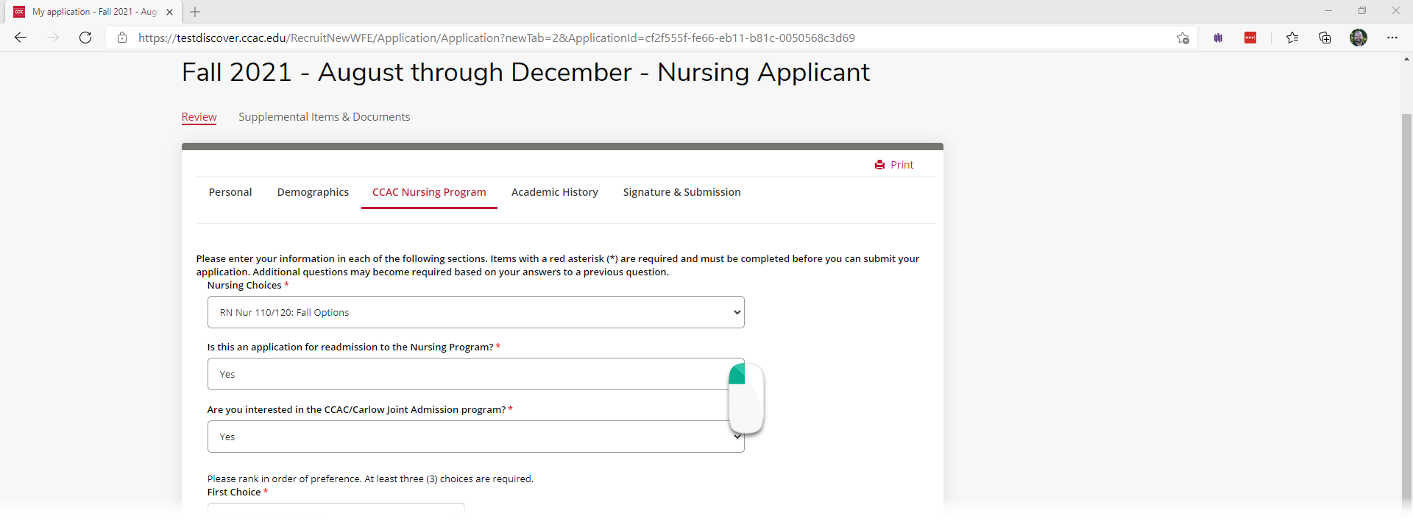Open the Favorites star icon
The image size is (1413, 519).
click(x=1293, y=38)
